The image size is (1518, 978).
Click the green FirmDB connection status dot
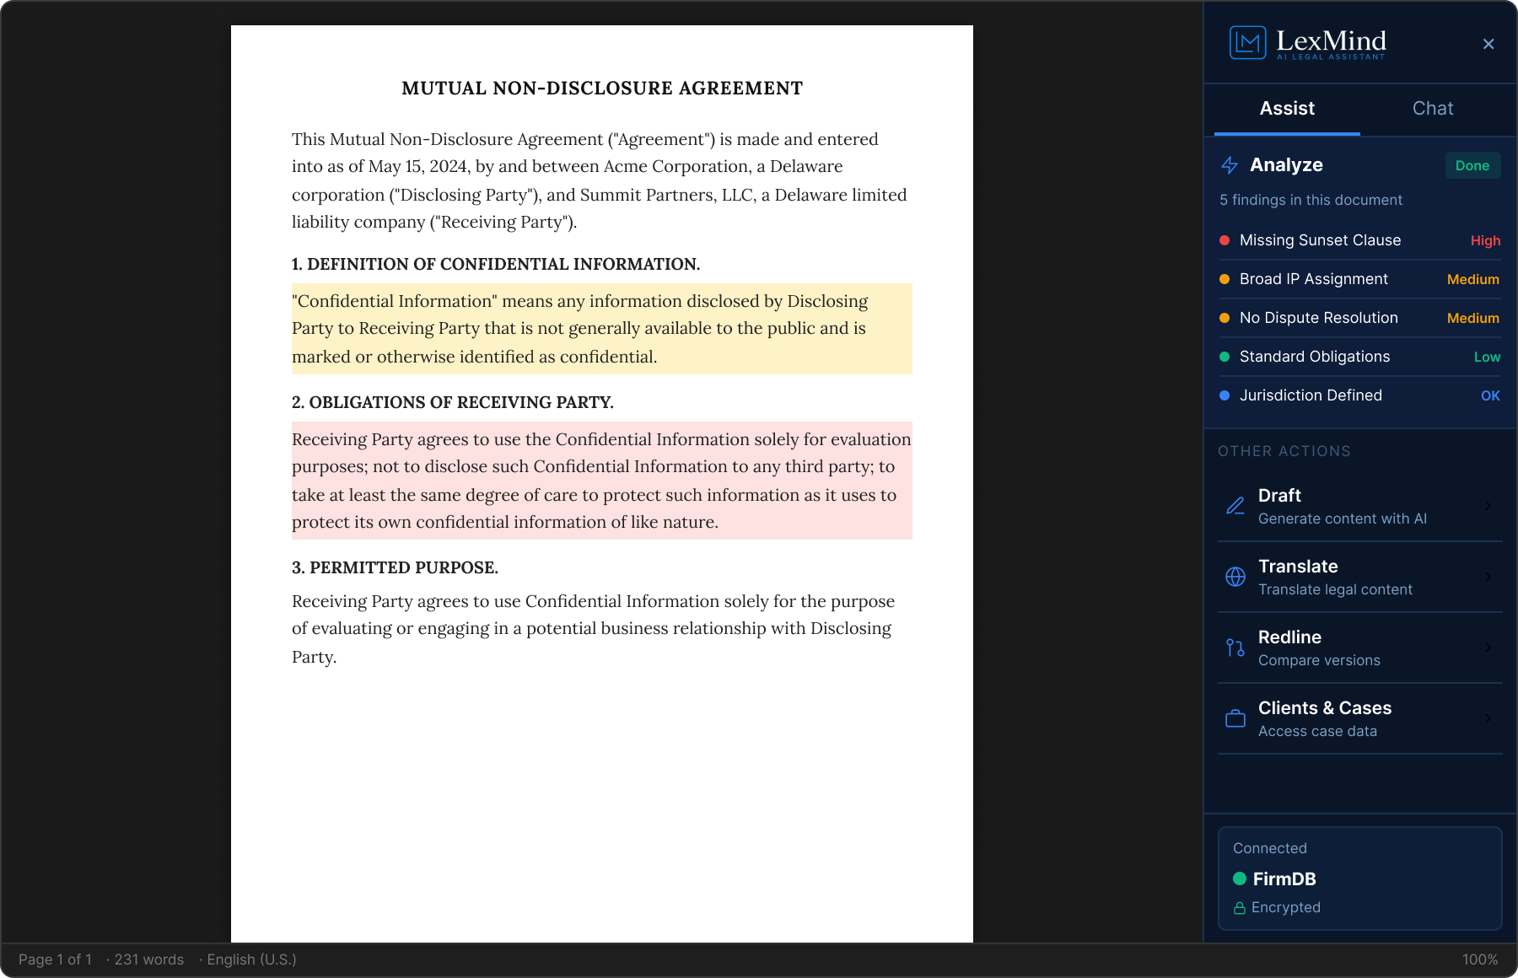pos(1240,879)
